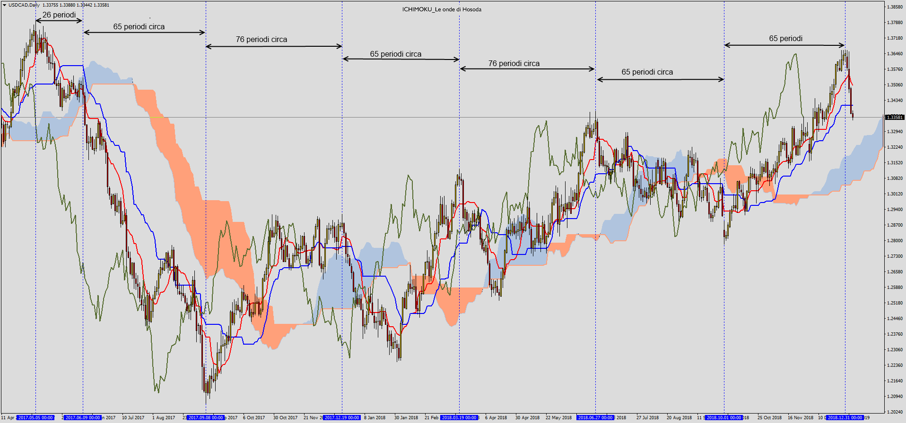
Task: Select the 2018.06.27 date marker
Action: 595,418
